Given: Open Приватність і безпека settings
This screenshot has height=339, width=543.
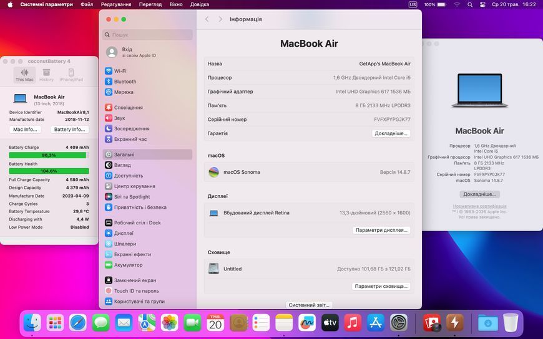Looking at the screenshot, I should (x=147, y=208).
